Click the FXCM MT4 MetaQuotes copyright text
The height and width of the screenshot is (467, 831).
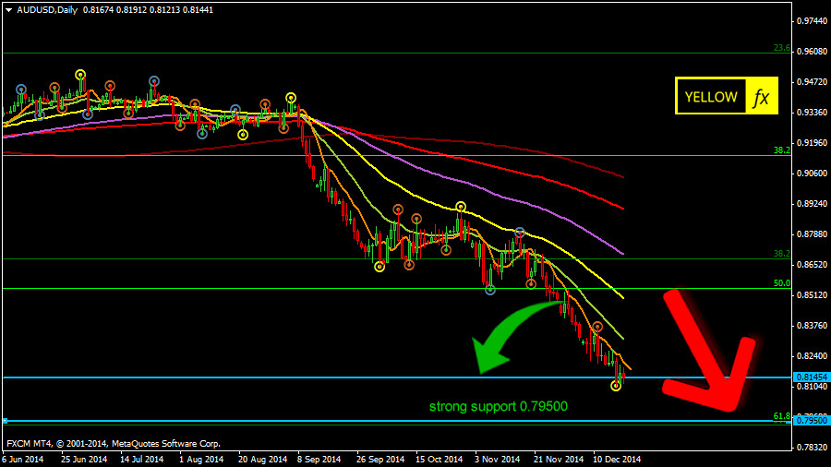(113, 444)
